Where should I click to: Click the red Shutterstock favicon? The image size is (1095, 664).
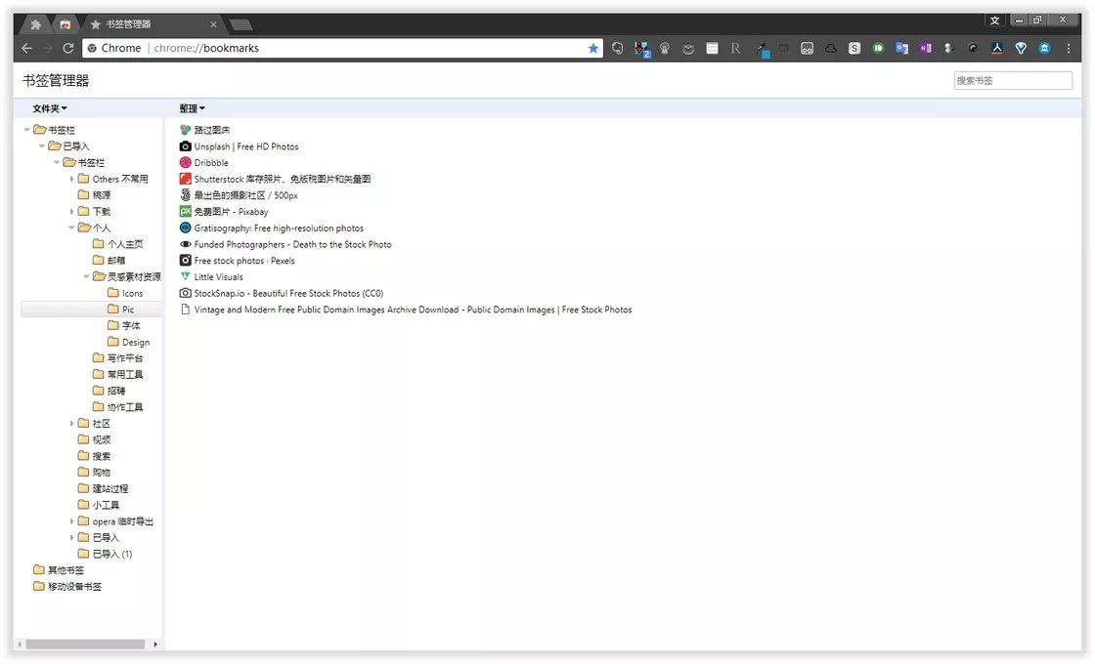click(185, 180)
